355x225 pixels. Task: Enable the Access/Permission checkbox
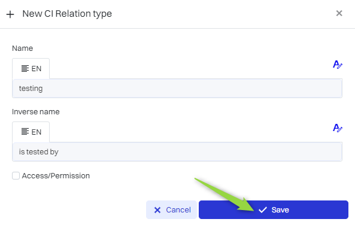(x=16, y=176)
